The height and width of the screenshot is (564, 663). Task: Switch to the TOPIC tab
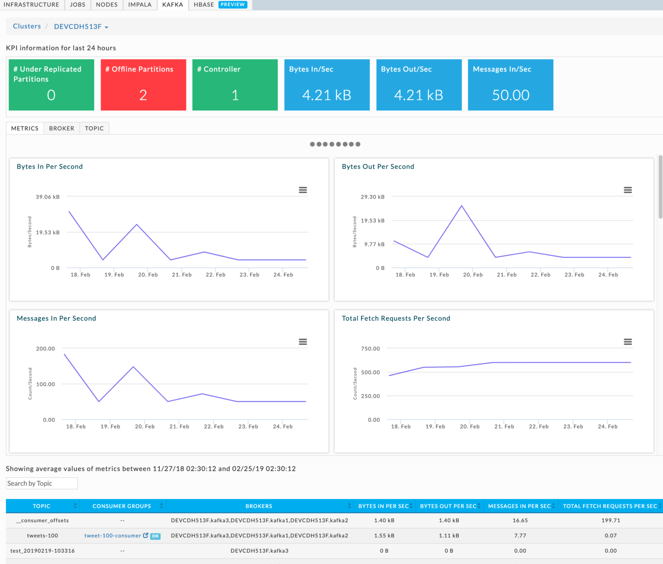94,128
